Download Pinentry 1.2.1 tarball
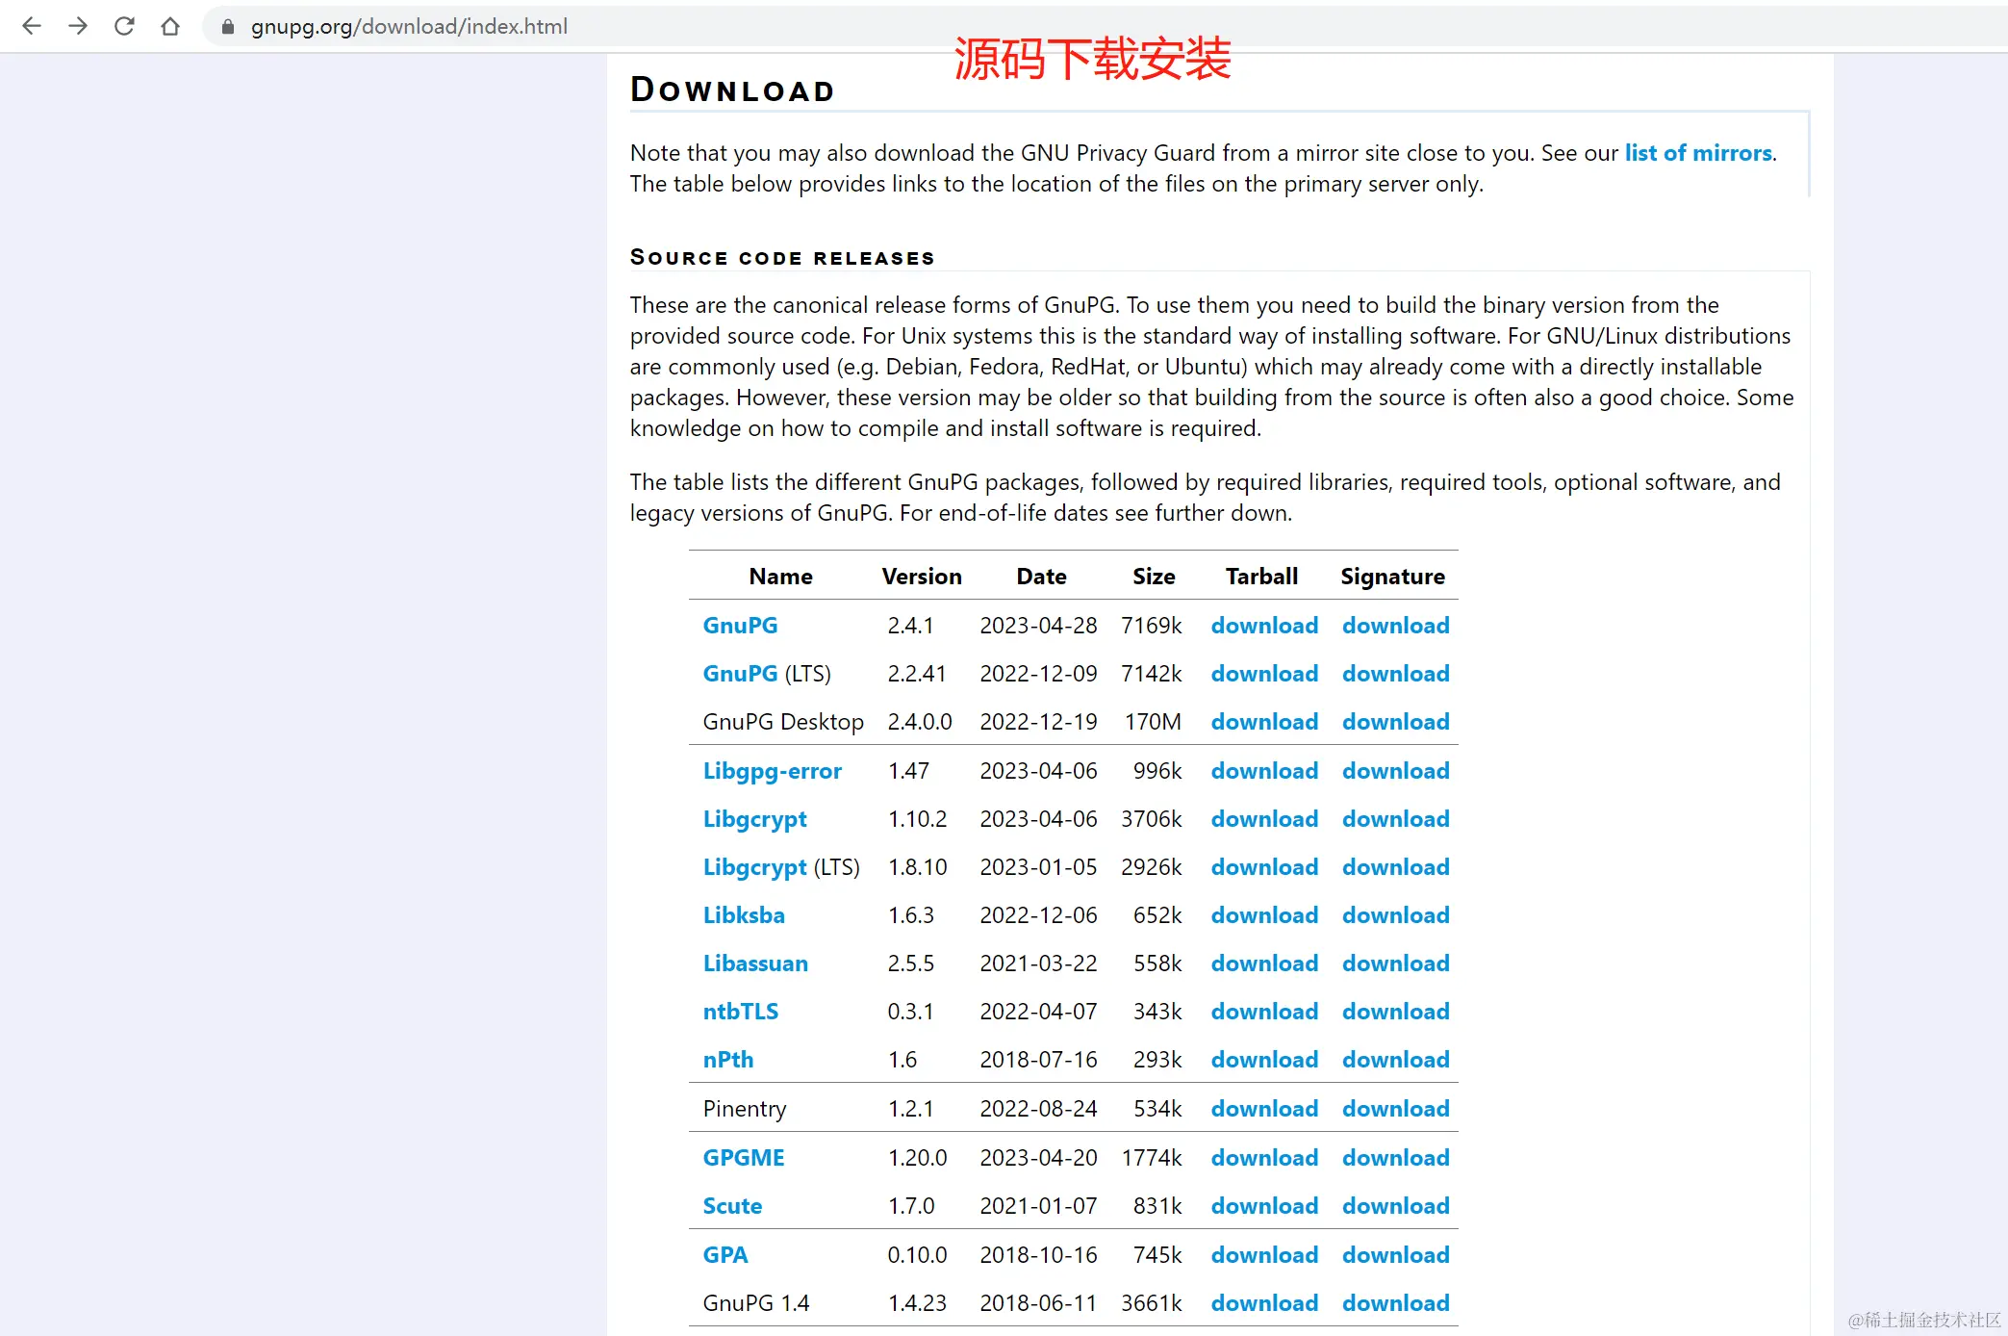Image resolution: width=2008 pixels, height=1336 pixels. [x=1263, y=1109]
